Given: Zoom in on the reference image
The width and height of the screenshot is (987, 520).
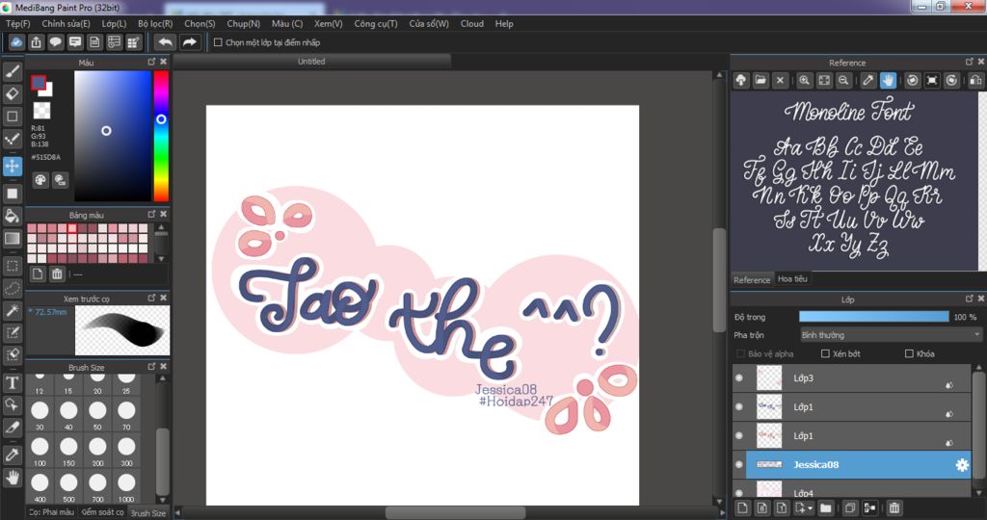Looking at the screenshot, I should pyautogui.click(x=804, y=81).
